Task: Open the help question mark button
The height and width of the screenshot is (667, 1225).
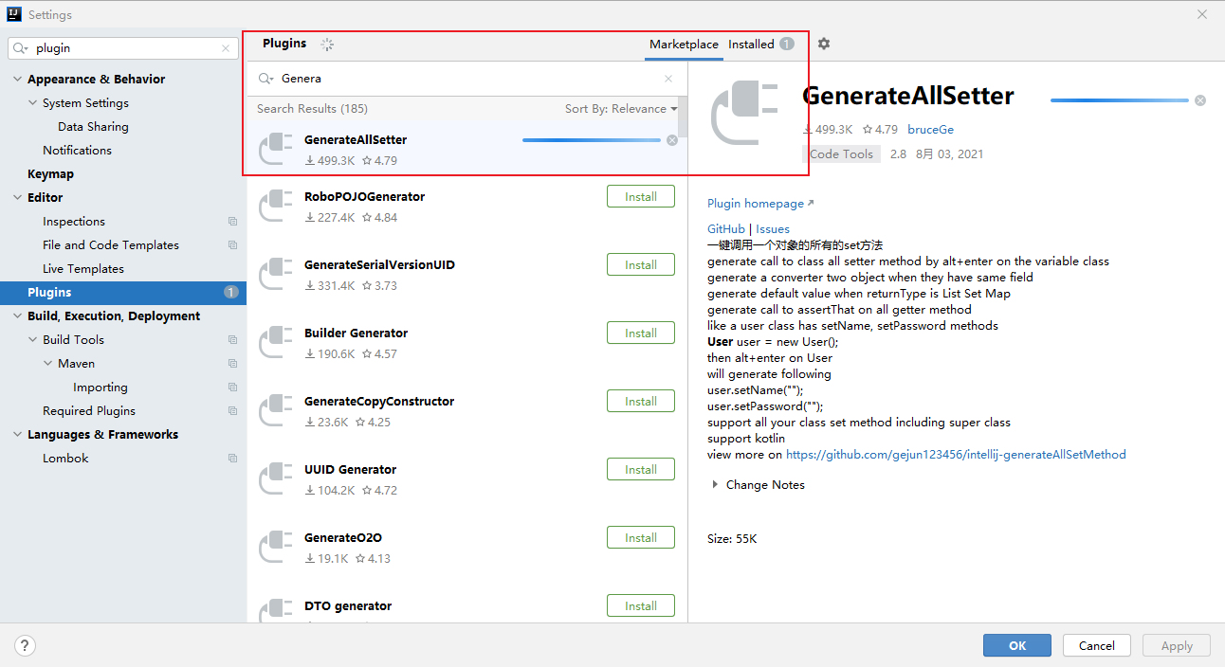Action: click(x=26, y=645)
